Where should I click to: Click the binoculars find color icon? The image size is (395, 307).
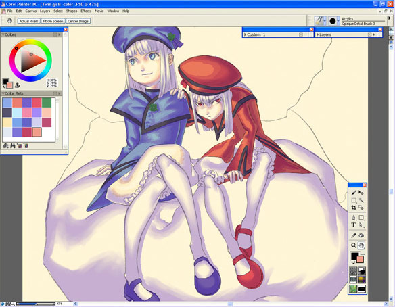[13, 146]
